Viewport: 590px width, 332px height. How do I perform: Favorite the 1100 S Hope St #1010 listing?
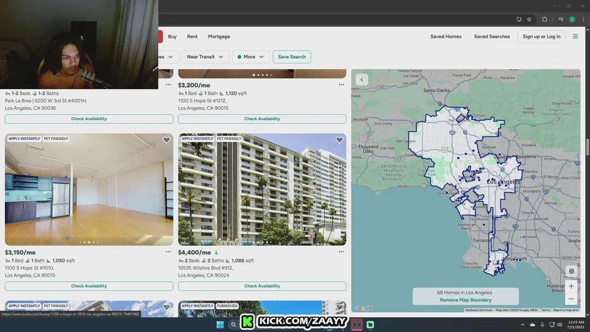click(x=166, y=140)
